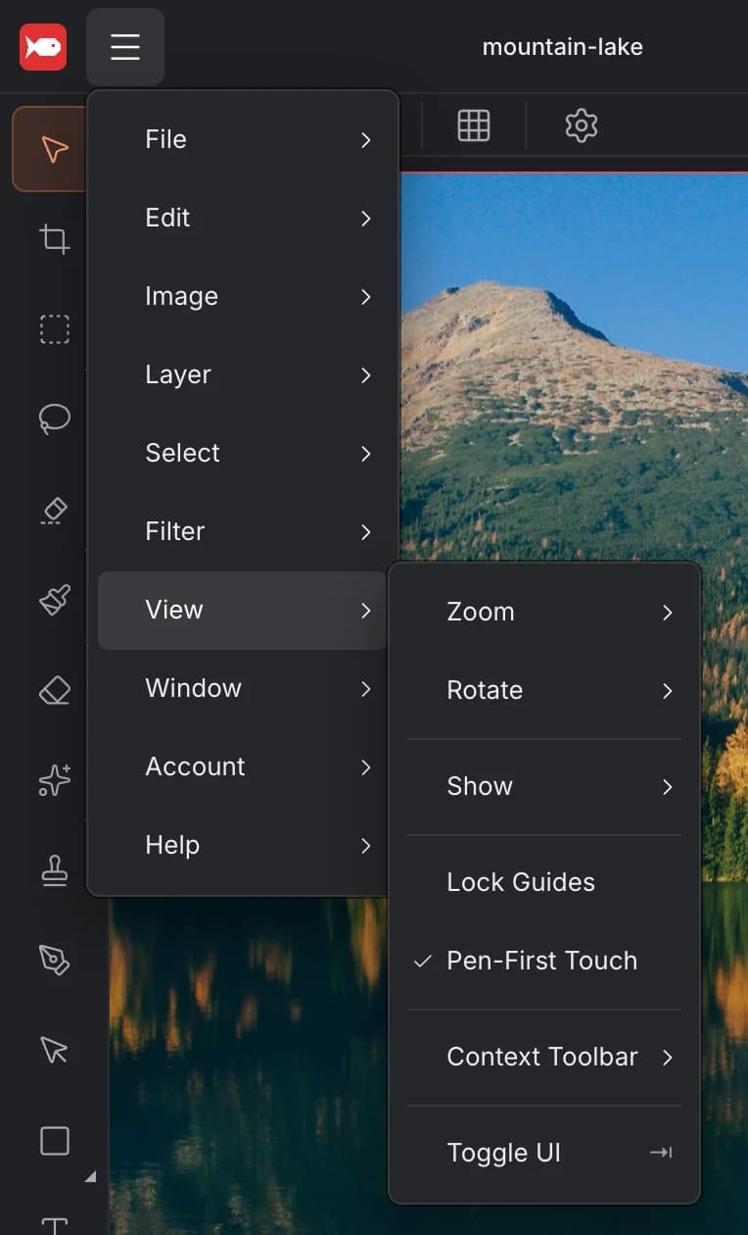
Task: Open the Help menu
Action: pos(243,845)
